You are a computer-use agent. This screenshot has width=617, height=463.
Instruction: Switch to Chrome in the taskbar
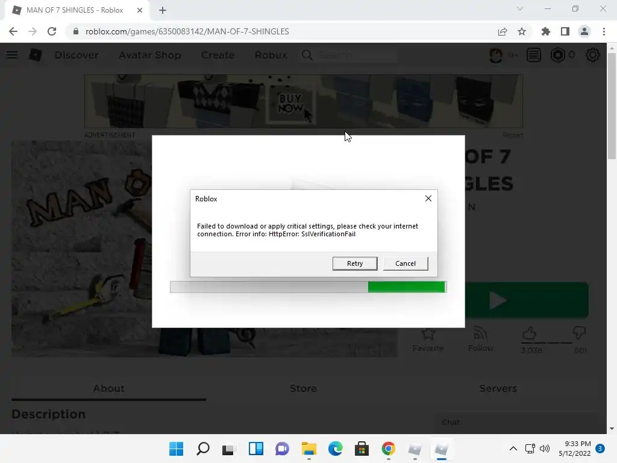point(389,449)
